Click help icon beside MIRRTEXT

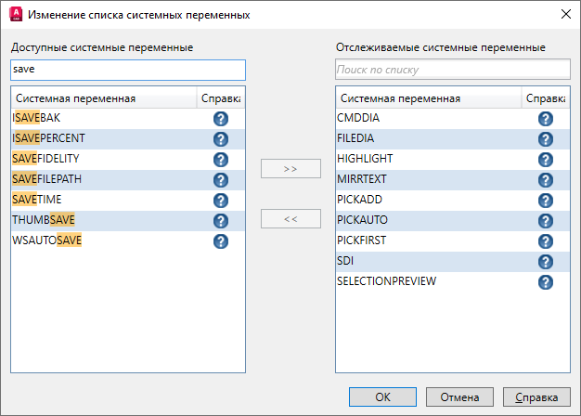pos(546,180)
